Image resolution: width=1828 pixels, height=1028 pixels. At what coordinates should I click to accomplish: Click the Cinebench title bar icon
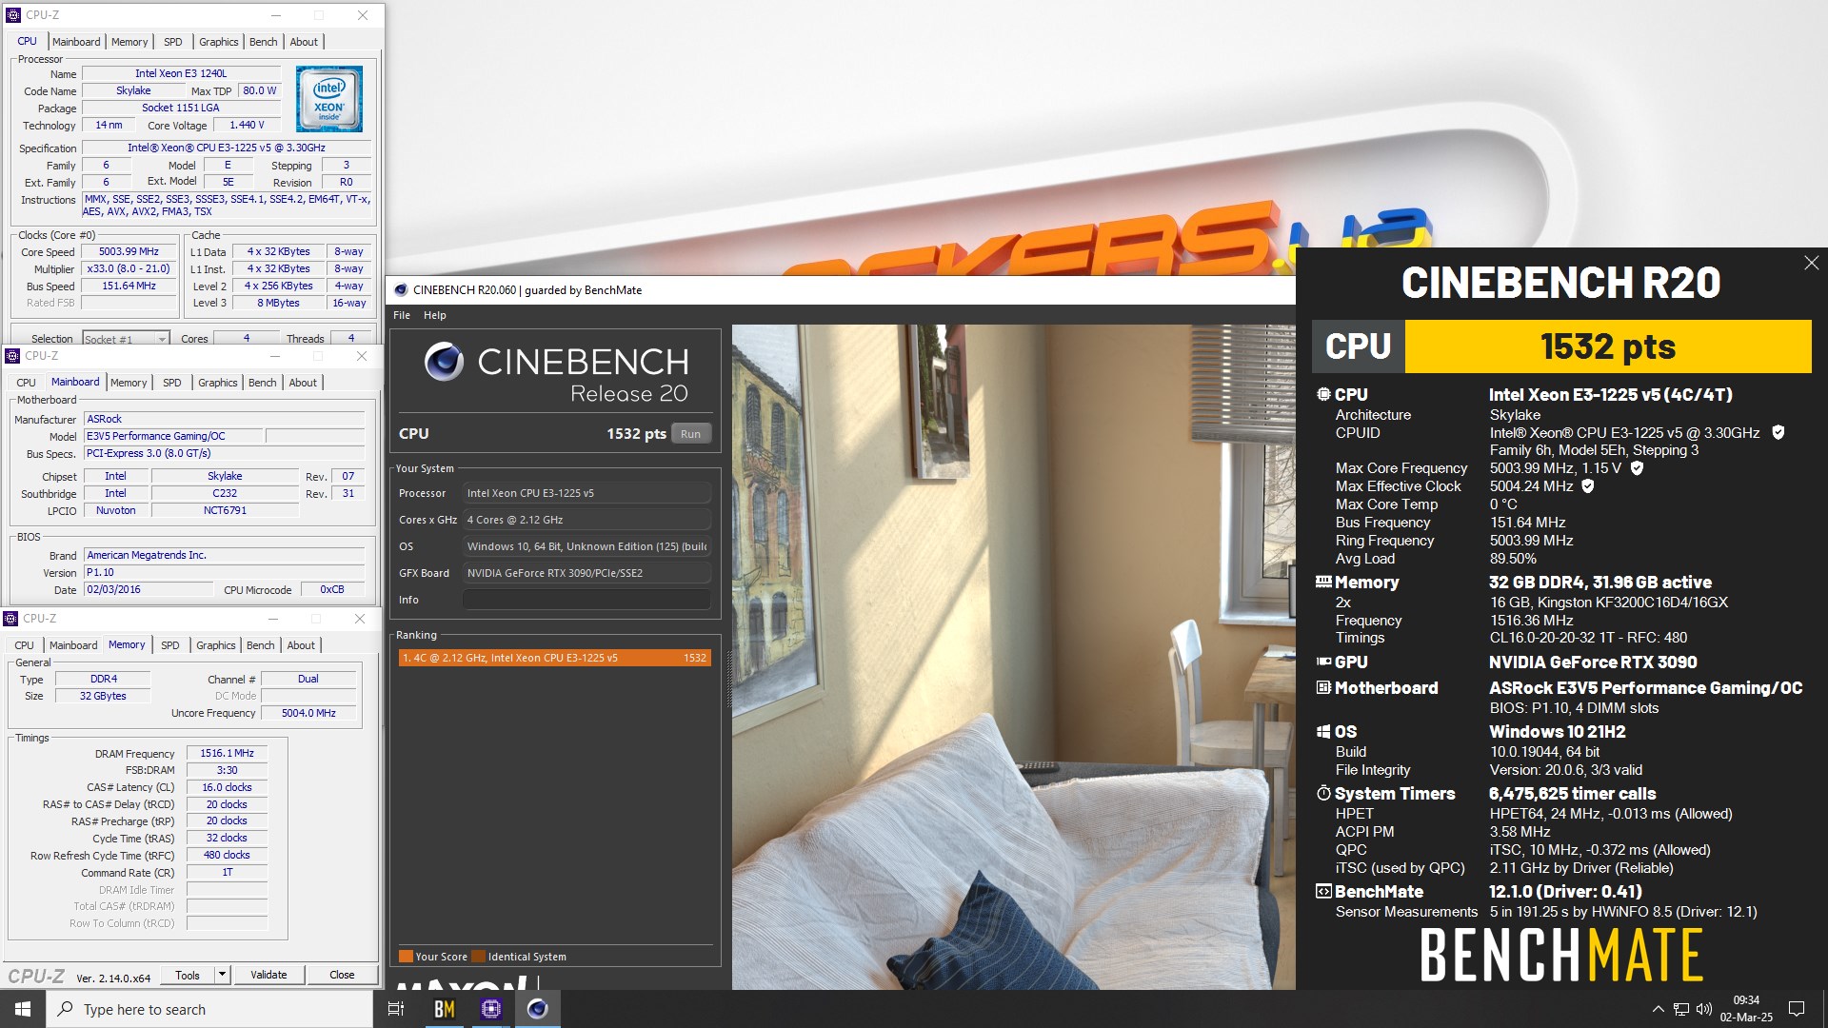coord(401,290)
